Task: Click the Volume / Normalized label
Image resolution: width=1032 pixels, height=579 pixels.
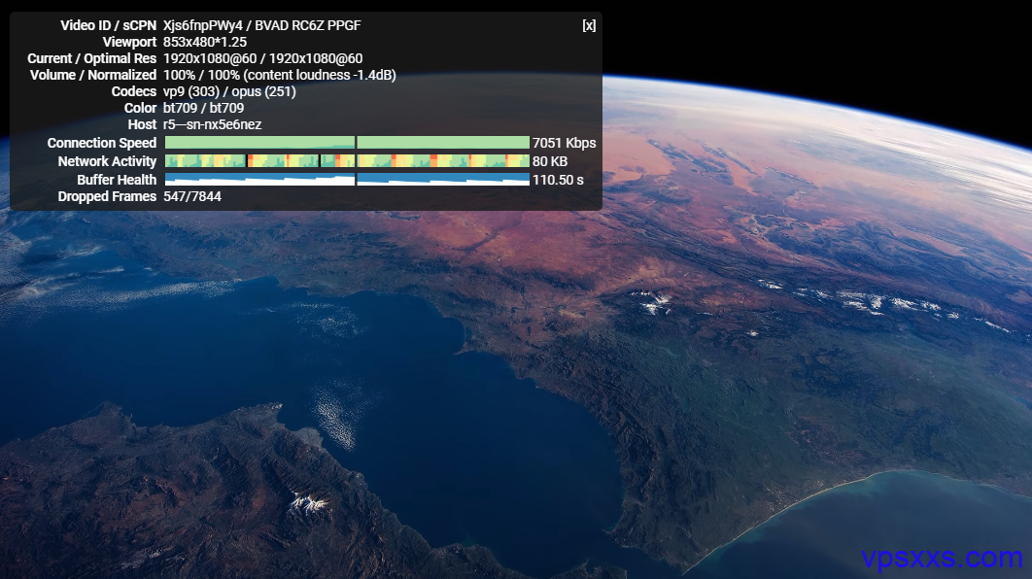Action: [x=93, y=75]
